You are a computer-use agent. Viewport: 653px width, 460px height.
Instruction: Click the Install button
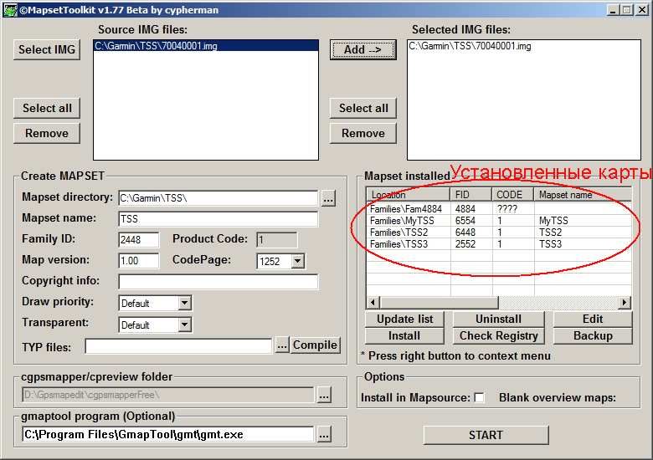[404, 335]
